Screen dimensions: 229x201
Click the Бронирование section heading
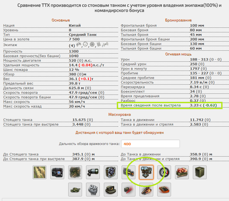(x=178, y=20)
